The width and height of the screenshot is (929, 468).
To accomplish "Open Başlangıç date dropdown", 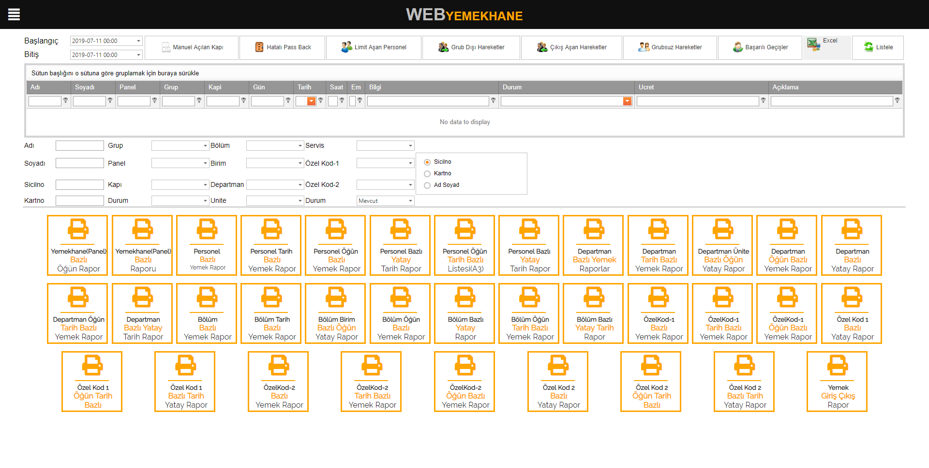I will [x=138, y=41].
